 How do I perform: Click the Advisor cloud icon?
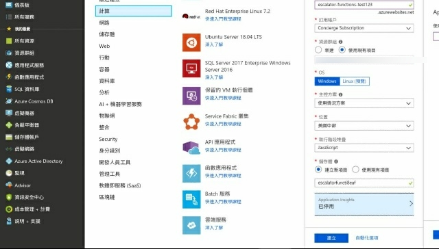[x=9, y=185]
